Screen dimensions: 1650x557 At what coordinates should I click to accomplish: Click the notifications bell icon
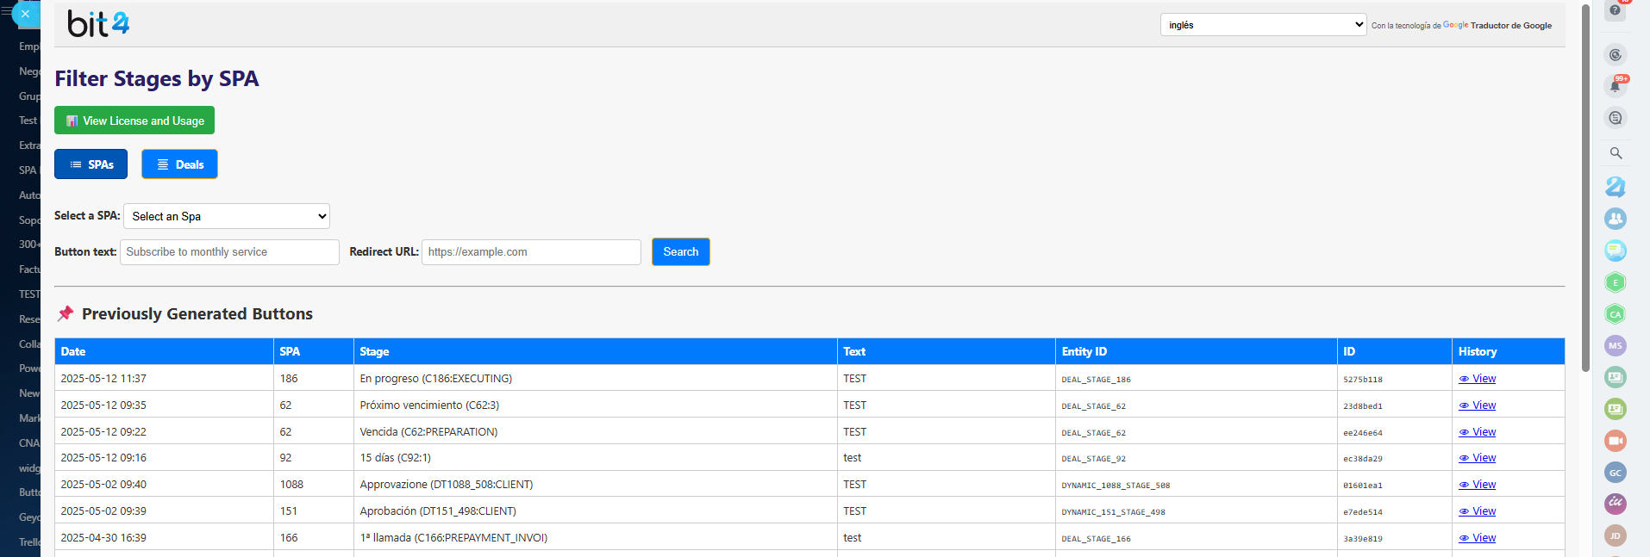(x=1615, y=86)
